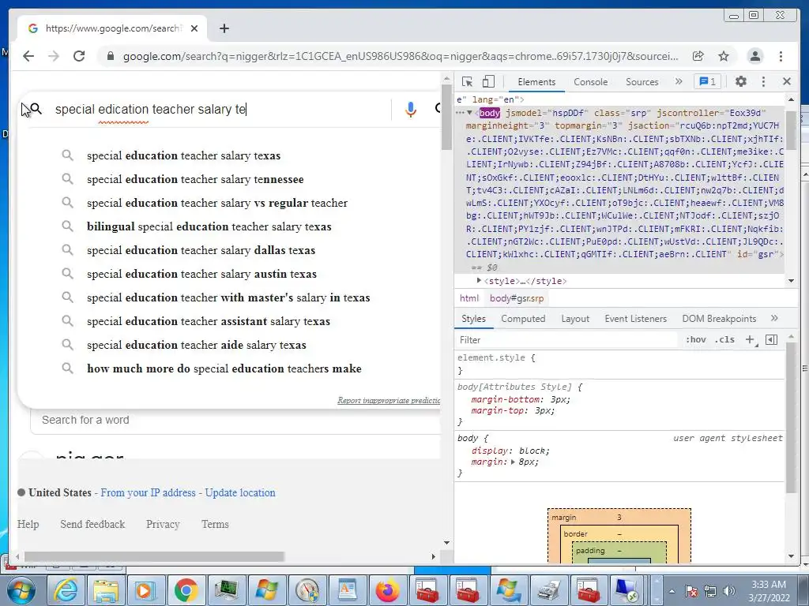Viewport: 809px width, 606px height.
Task: Click the Search for a word field
Action: tap(235, 420)
